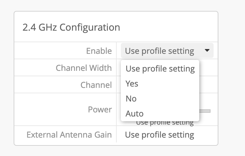Viewport: 245px width, 156px height.
Task: Set Enable to 'Auto' from the list
Action: [x=134, y=113]
